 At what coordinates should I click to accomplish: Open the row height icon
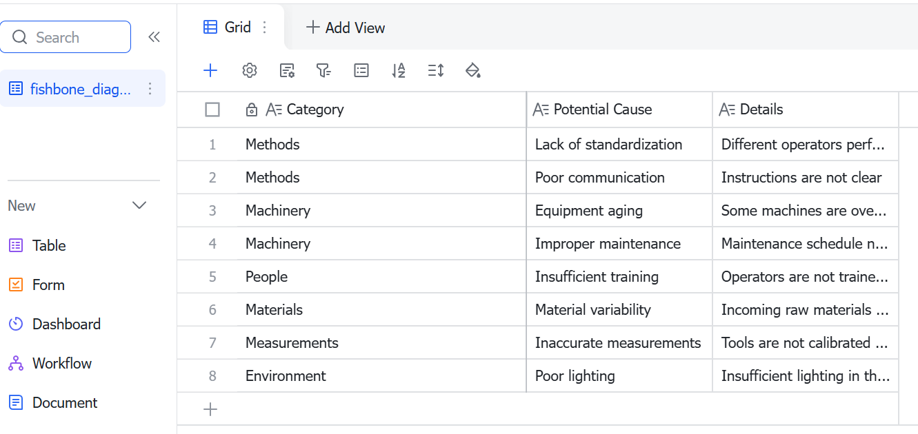(436, 70)
